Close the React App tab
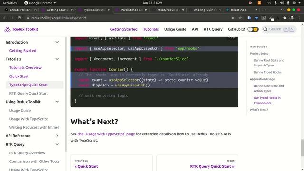The height and width of the screenshot is (171, 304). pos(256,9)
